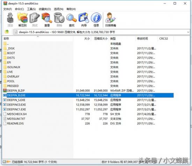
Task: Sort by Name (名称) column header
Action: (38, 38)
